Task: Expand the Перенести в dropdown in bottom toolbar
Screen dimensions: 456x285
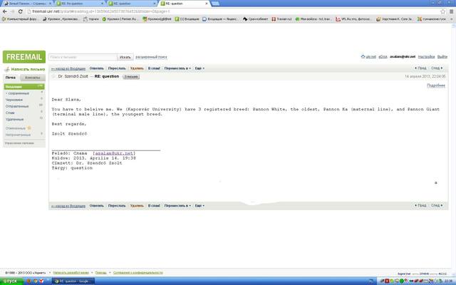Action: click(176, 205)
